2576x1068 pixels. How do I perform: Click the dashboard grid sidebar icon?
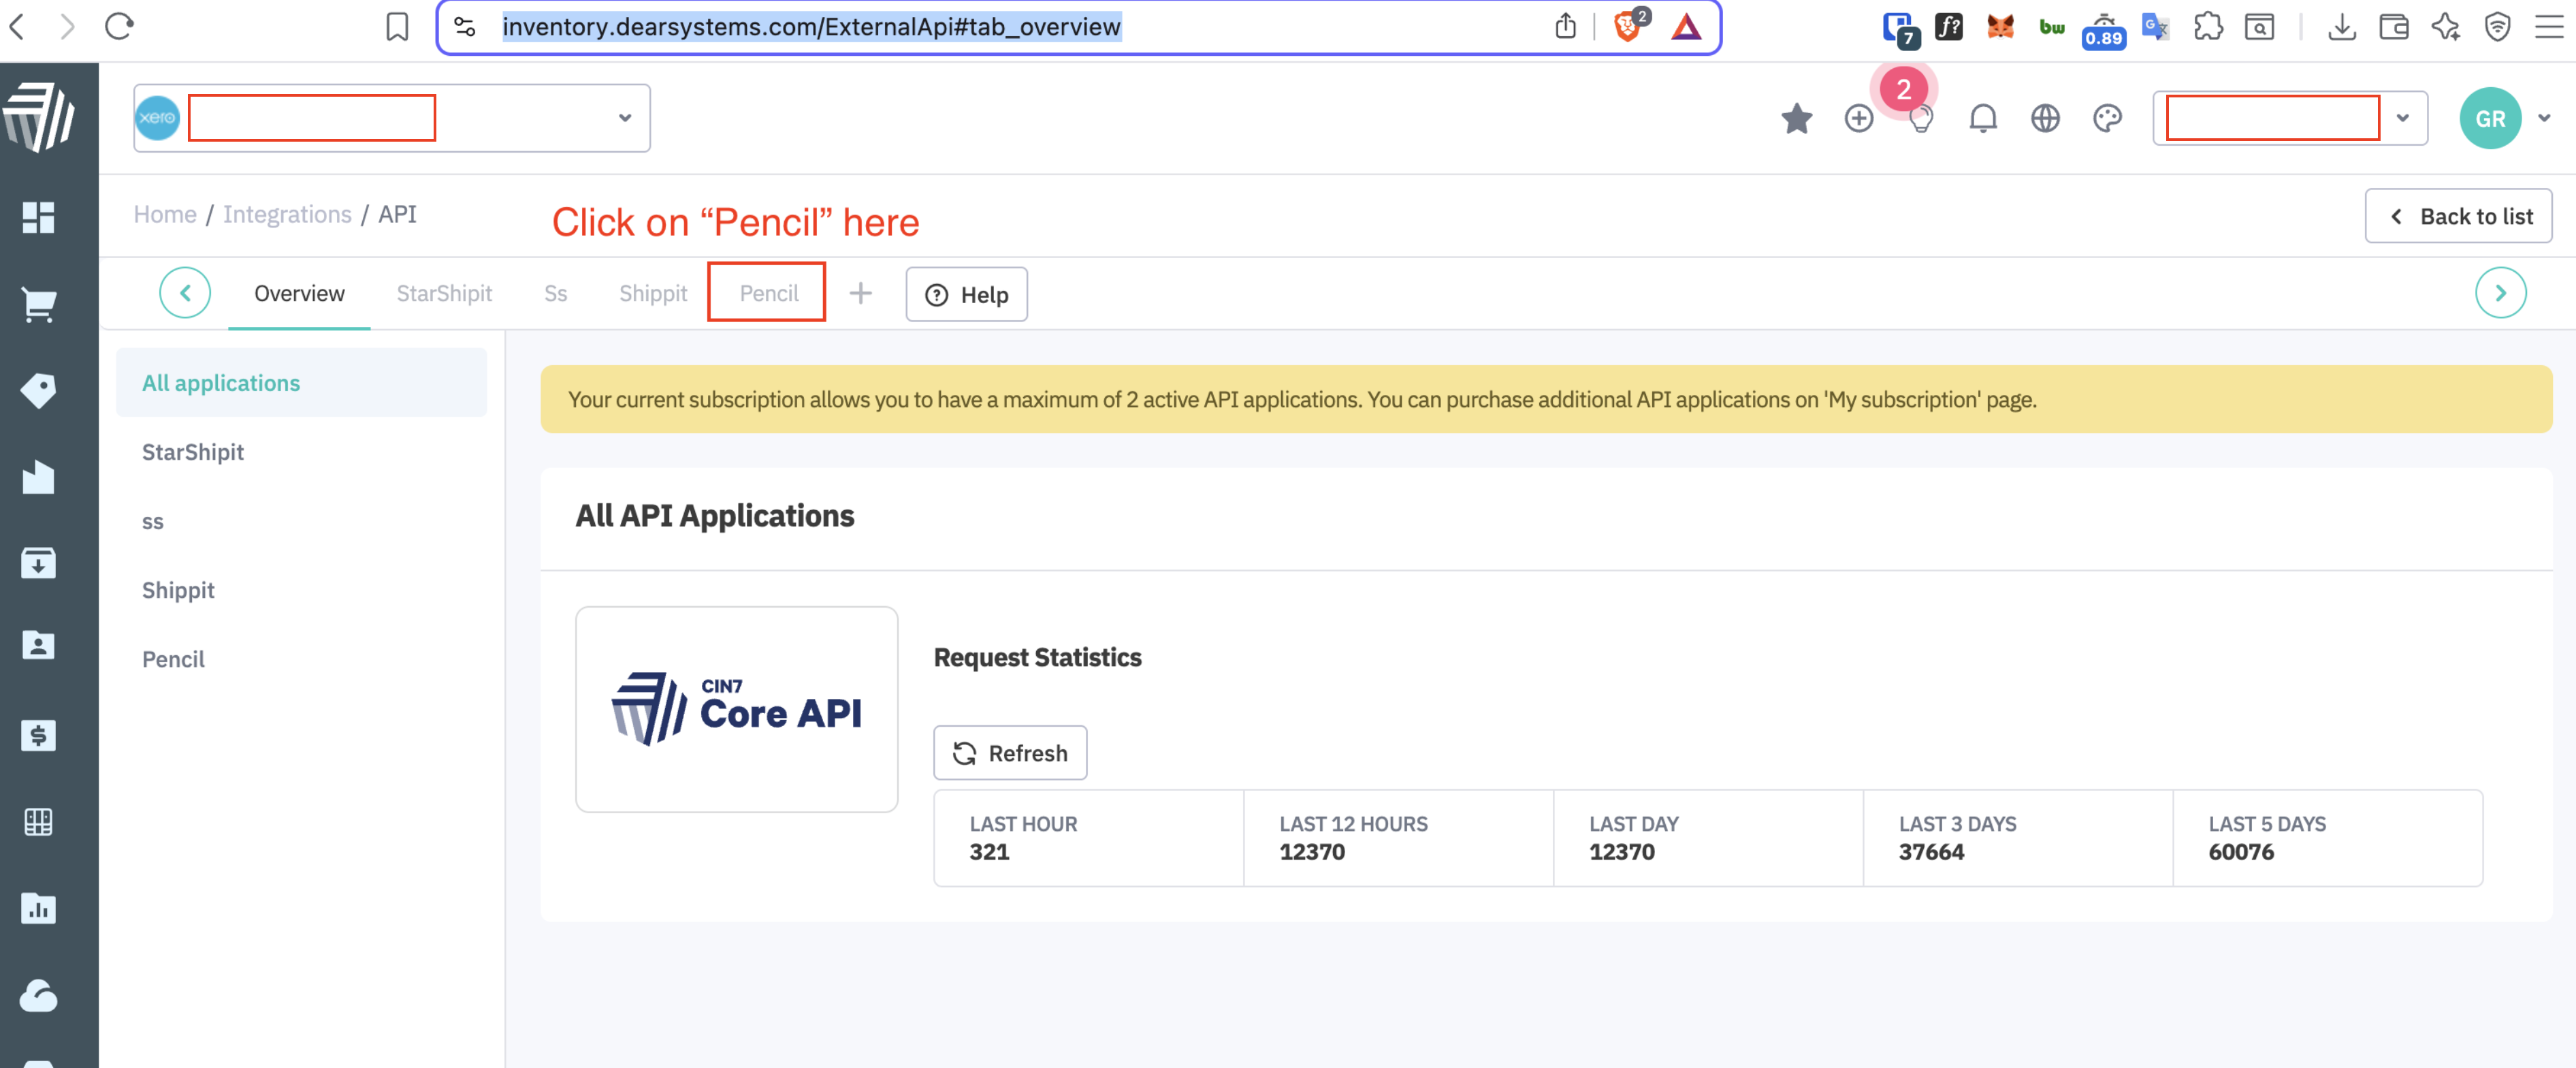pos(38,217)
